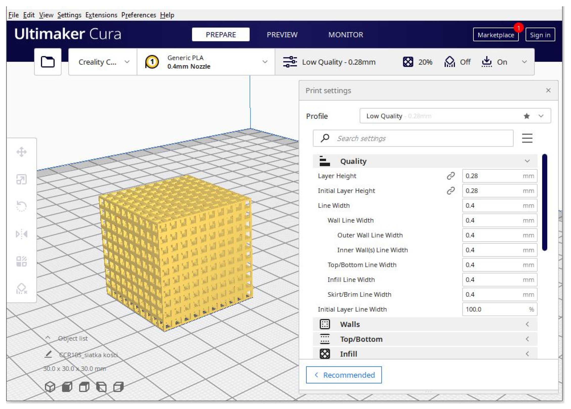Viewport: 571px width, 409px height.
Task: Expand the Infill settings category
Action: pyautogui.click(x=425, y=354)
